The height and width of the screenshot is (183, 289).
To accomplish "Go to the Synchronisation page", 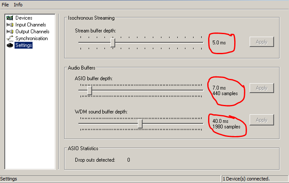I will [31, 38].
